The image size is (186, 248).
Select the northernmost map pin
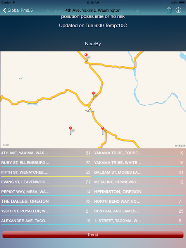coord(86,57)
